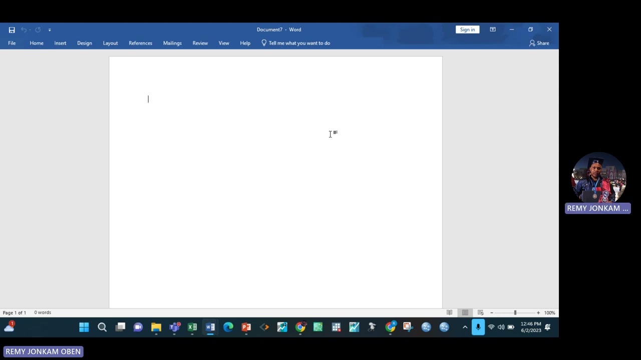Click the Tell me what you want to do box
Viewport: 641px width, 360px height.
pos(295,43)
